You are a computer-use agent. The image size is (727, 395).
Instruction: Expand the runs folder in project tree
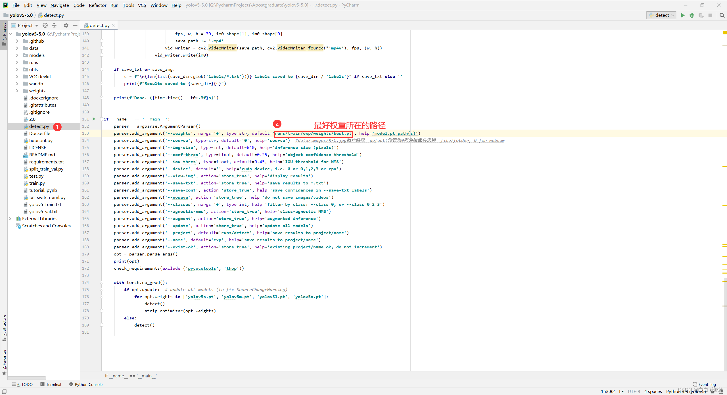(17, 62)
